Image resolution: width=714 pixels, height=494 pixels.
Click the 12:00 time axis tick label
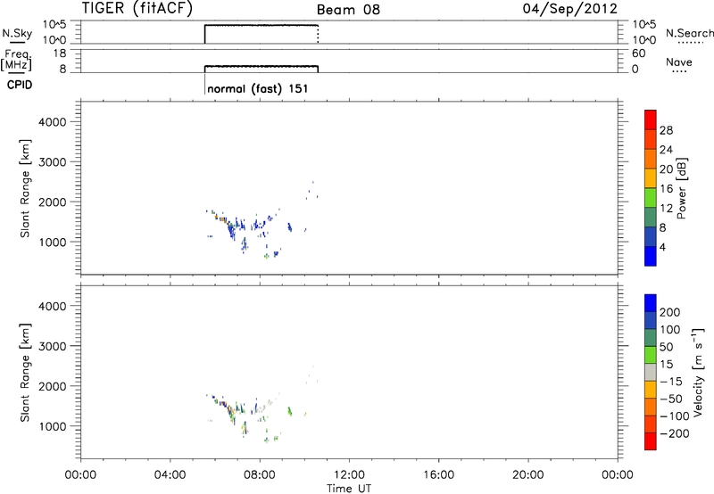tap(349, 475)
